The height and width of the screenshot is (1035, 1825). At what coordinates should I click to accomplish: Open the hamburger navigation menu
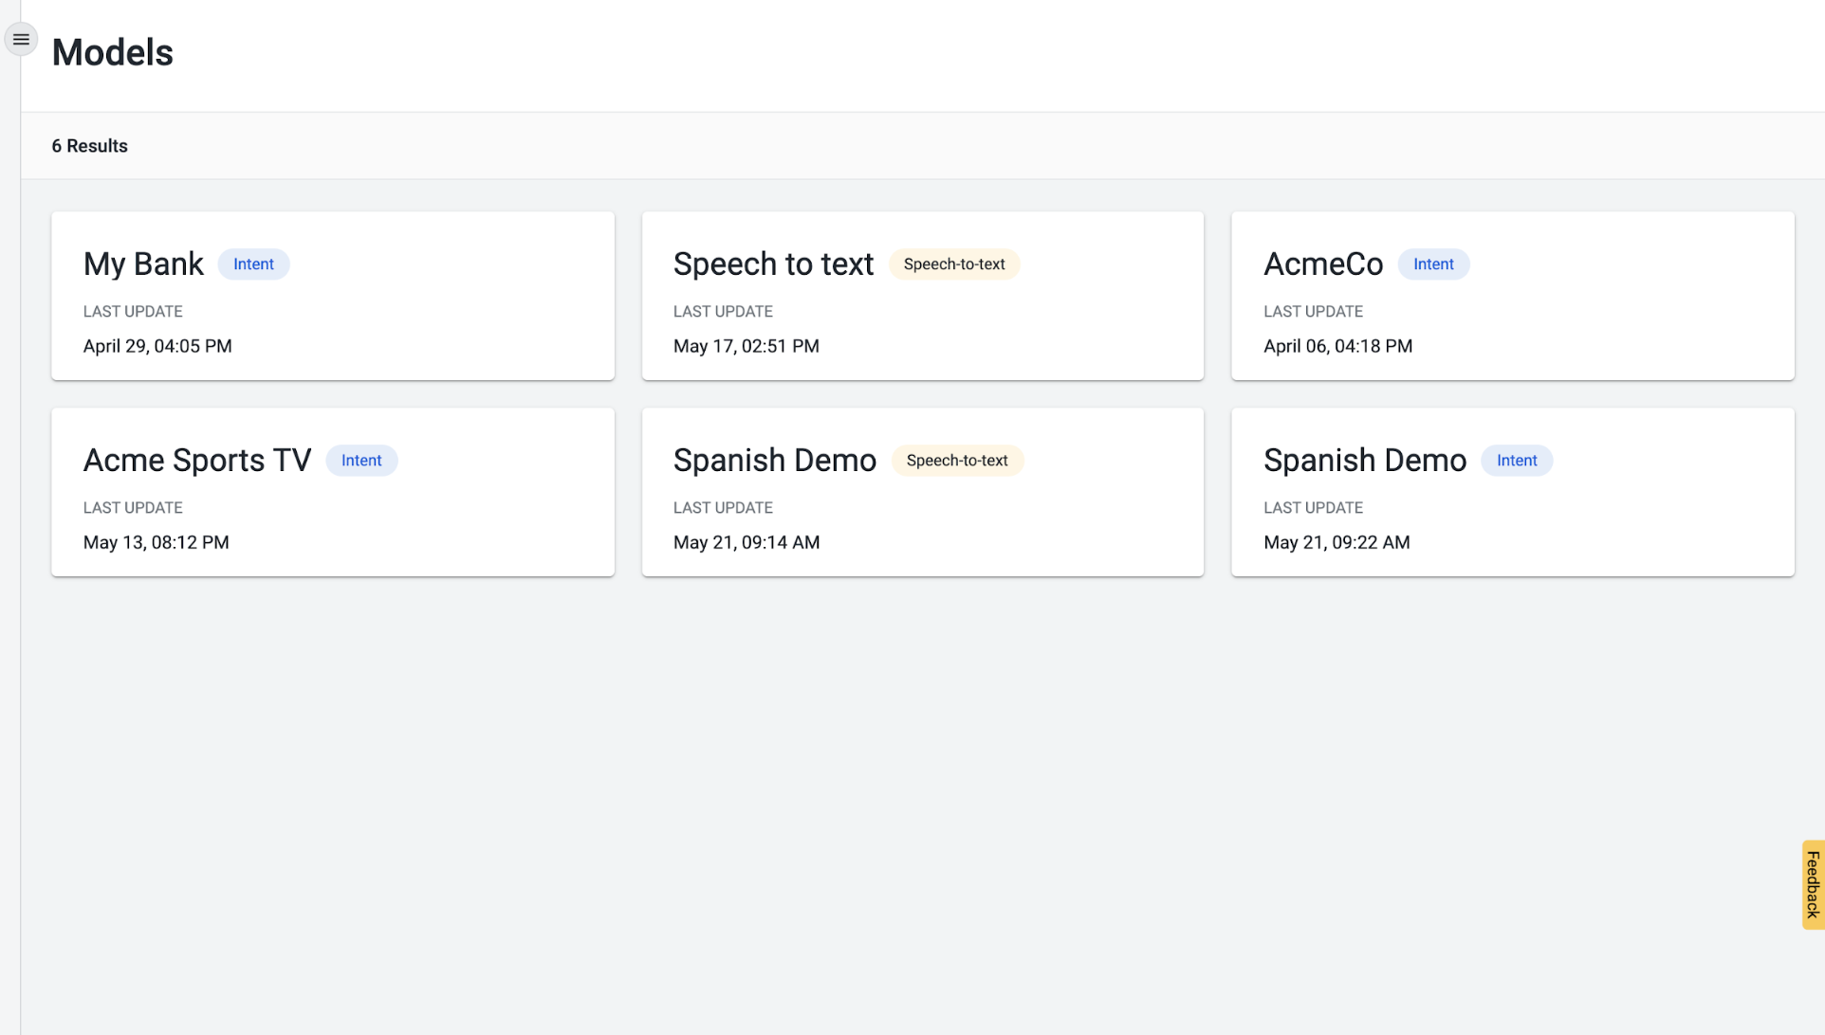tap(21, 39)
